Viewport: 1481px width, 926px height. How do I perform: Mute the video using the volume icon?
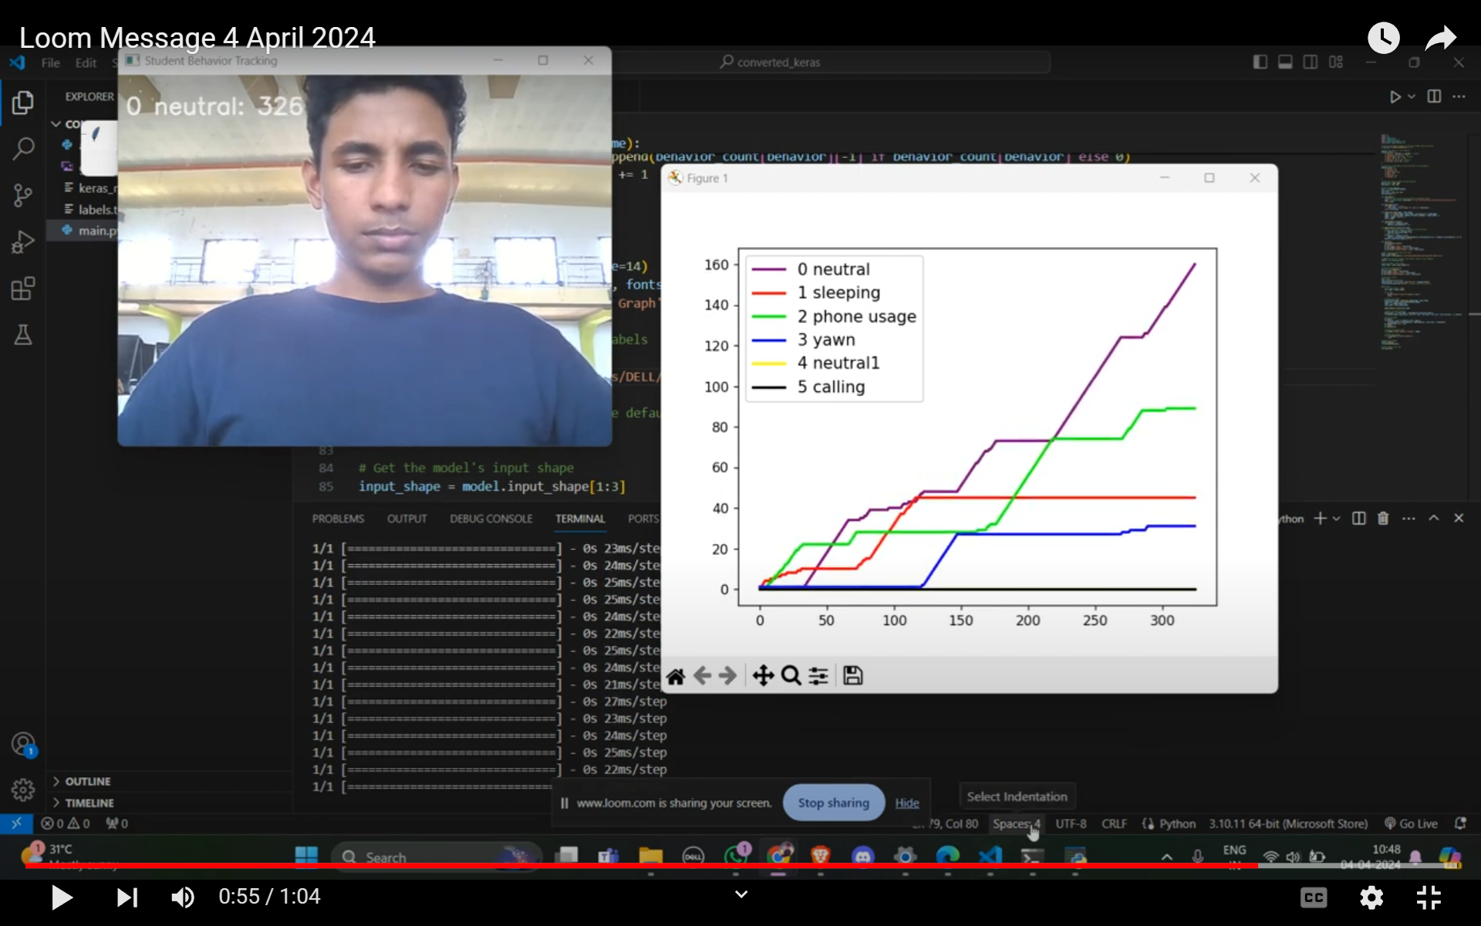click(183, 896)
